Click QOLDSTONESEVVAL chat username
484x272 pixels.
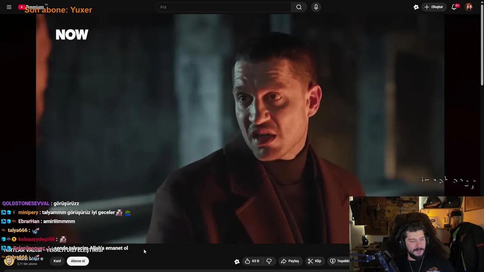(26, 203)
